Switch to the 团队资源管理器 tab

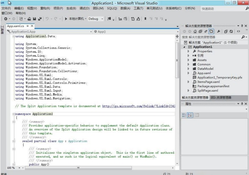(221, 97)
